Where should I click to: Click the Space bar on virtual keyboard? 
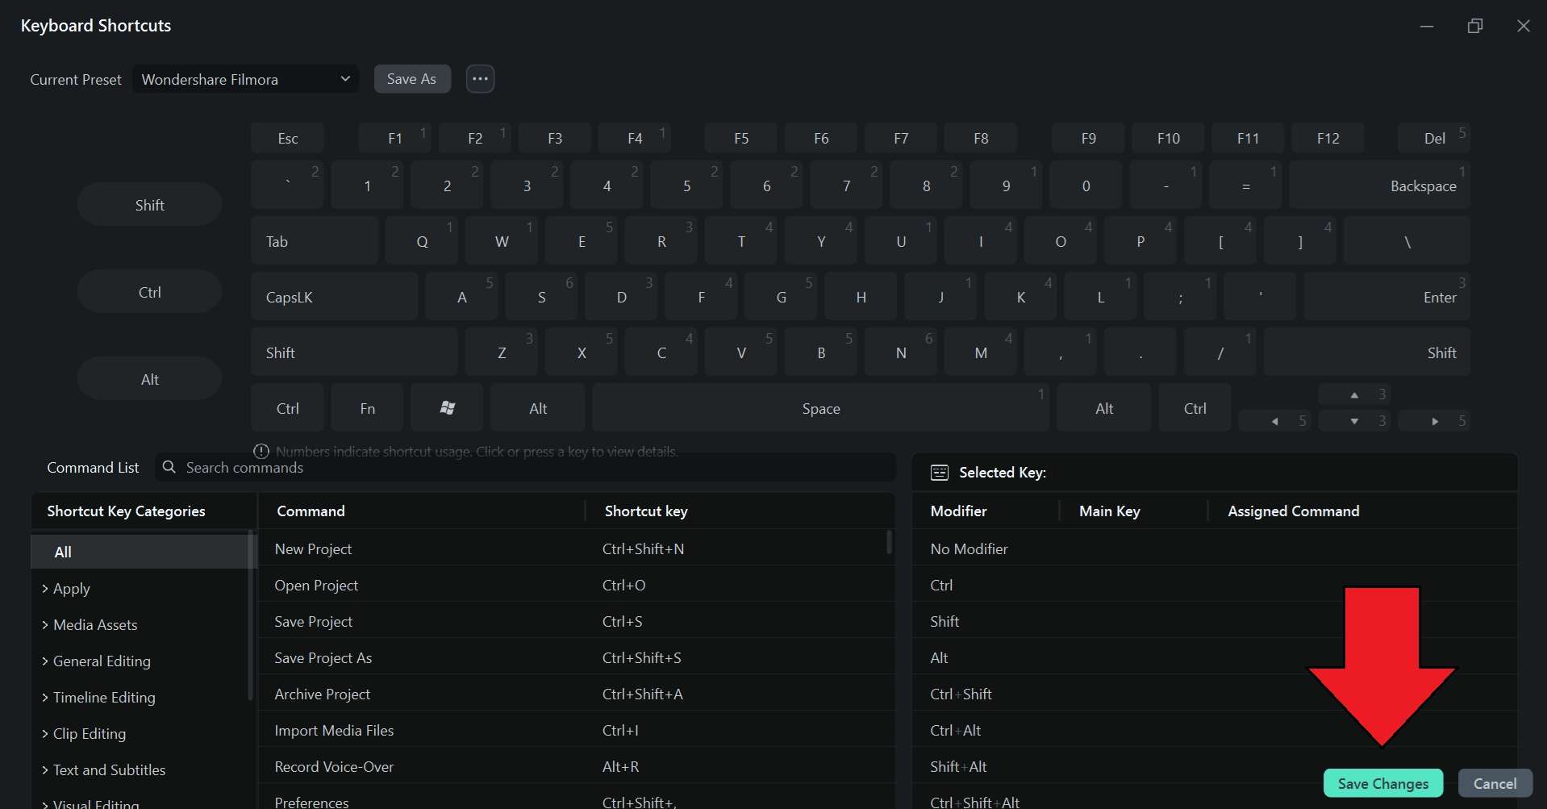821,408
